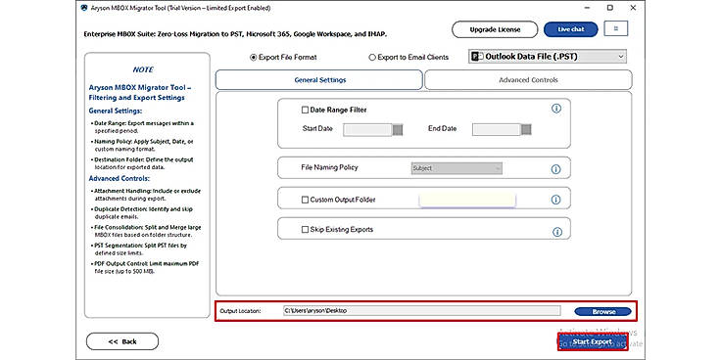Click the info icon for Custom Output Folder
Screen dimensions: 721x360
click(555, 200)
